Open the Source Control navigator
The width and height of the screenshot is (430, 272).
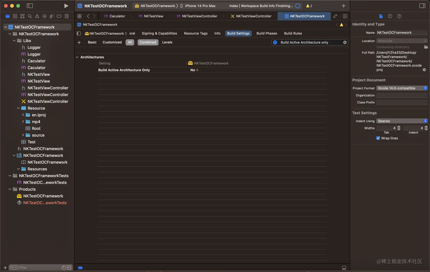[15, 16]
